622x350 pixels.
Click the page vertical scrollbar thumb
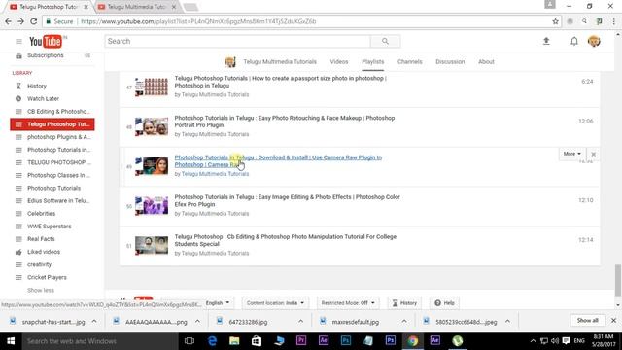(618, 281)
